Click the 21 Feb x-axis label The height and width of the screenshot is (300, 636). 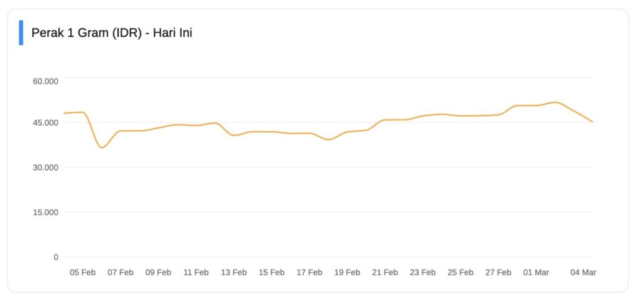point(385,272)
